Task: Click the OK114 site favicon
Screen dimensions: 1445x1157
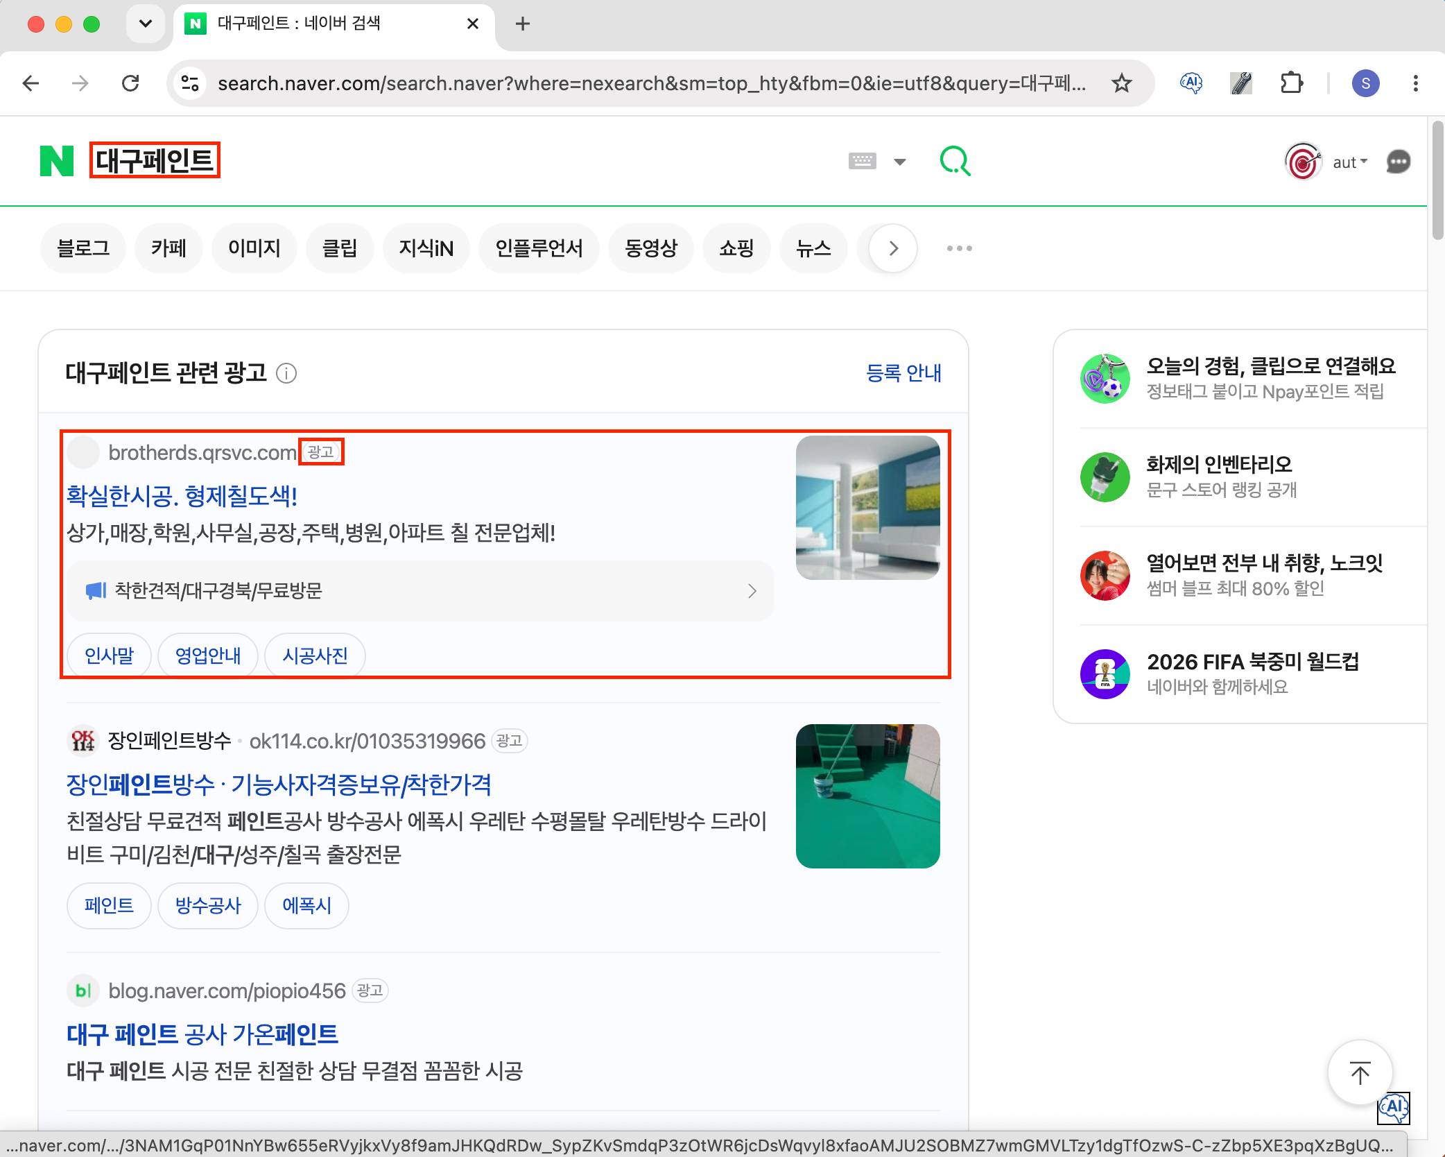Action: (83, 741)
